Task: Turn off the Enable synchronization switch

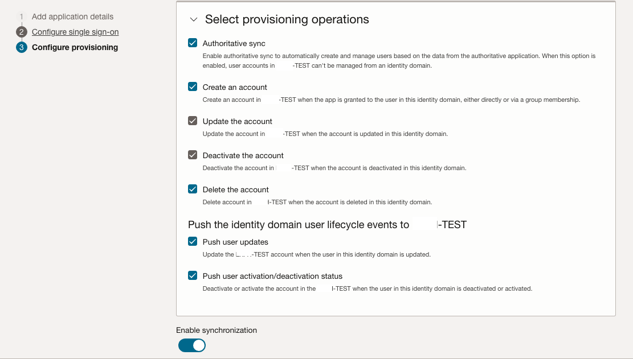Action: coord(191,345)
